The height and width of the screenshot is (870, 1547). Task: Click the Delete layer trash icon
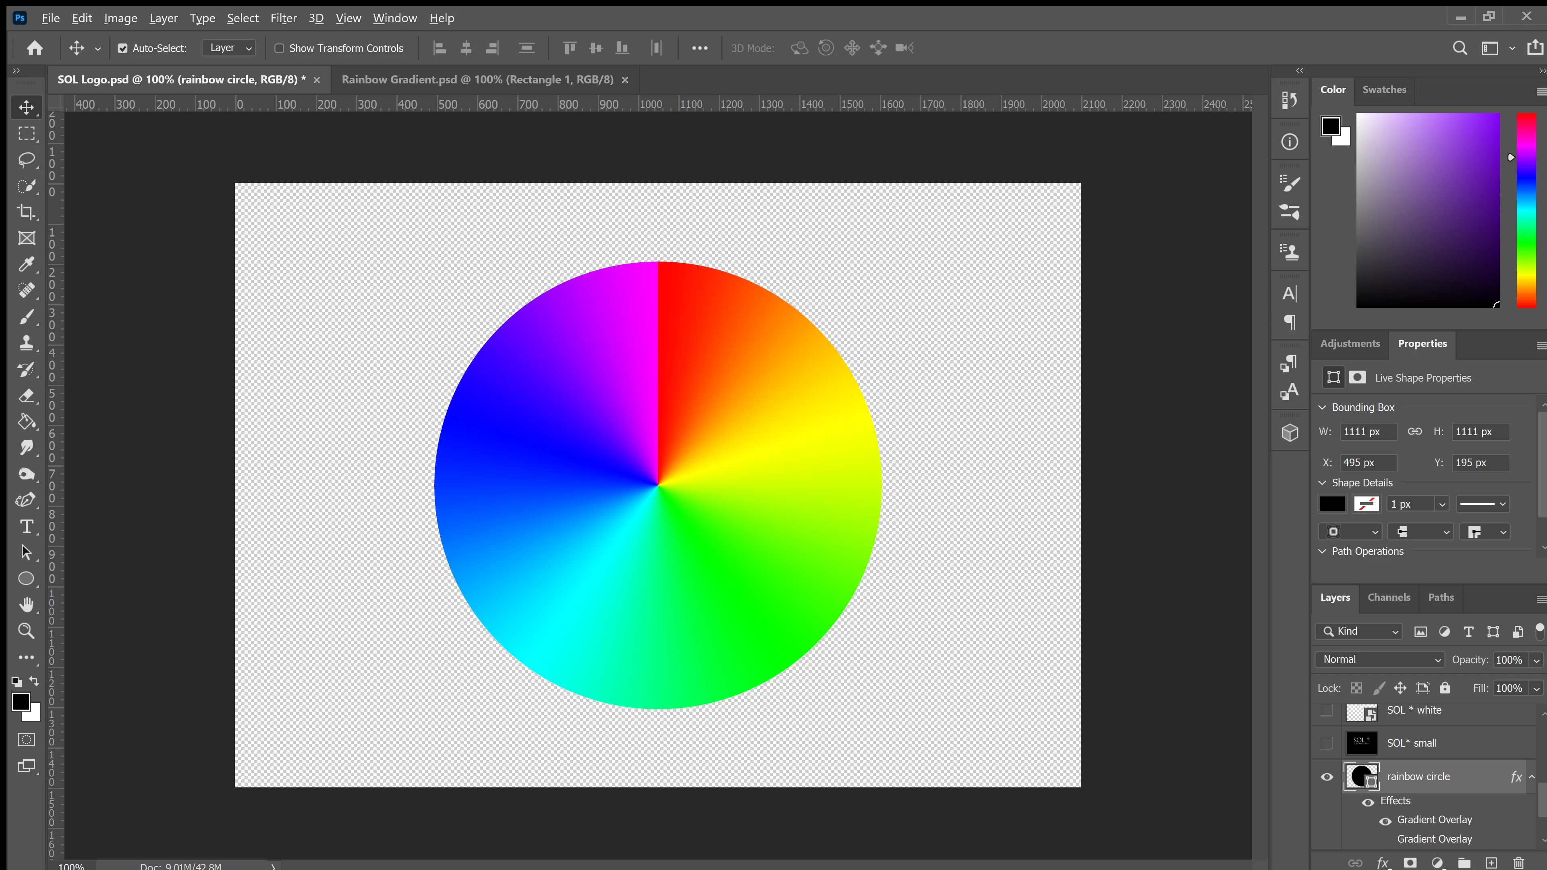(x=1518, y=863)
